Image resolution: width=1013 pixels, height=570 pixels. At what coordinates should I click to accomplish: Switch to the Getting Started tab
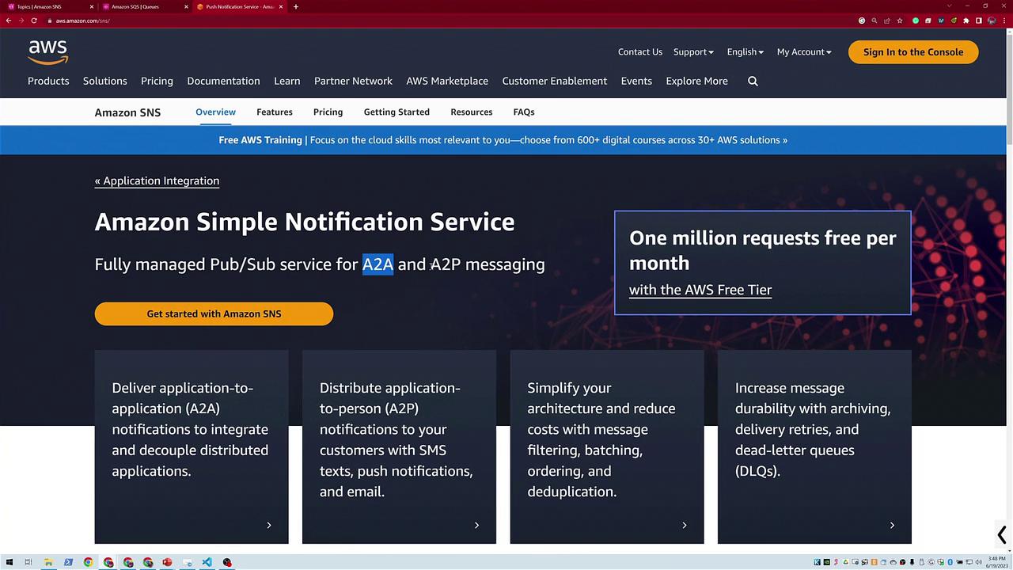point(396,112)
